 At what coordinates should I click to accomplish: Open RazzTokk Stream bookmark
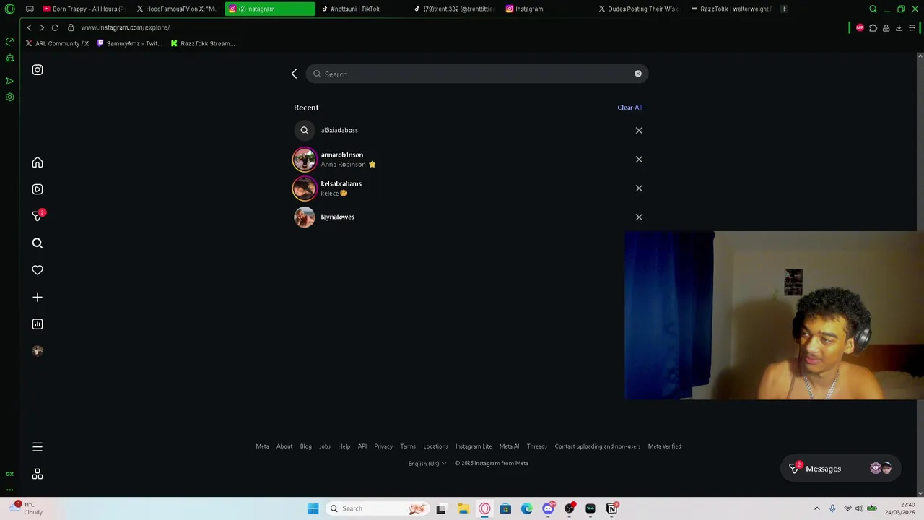click(x=203, y=43)
